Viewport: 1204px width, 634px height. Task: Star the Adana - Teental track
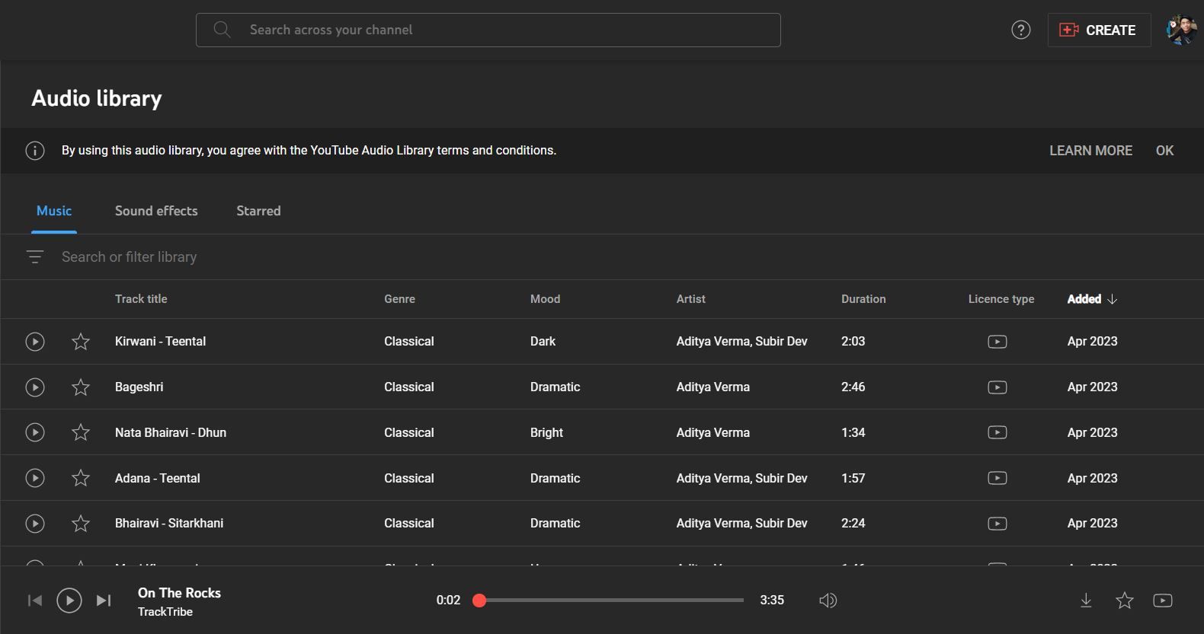point(81,478)
